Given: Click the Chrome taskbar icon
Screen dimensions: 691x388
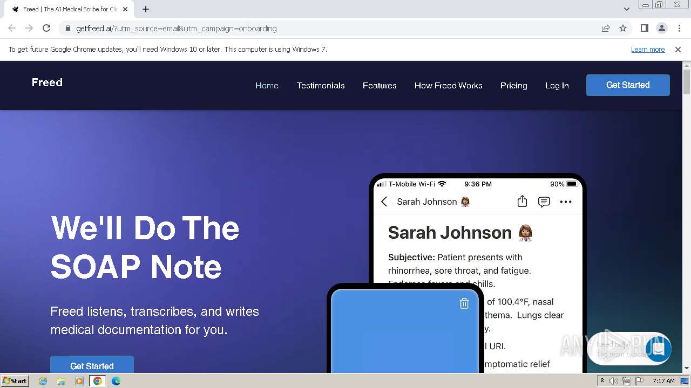Looking at the screenshot, I should (98, 381).
